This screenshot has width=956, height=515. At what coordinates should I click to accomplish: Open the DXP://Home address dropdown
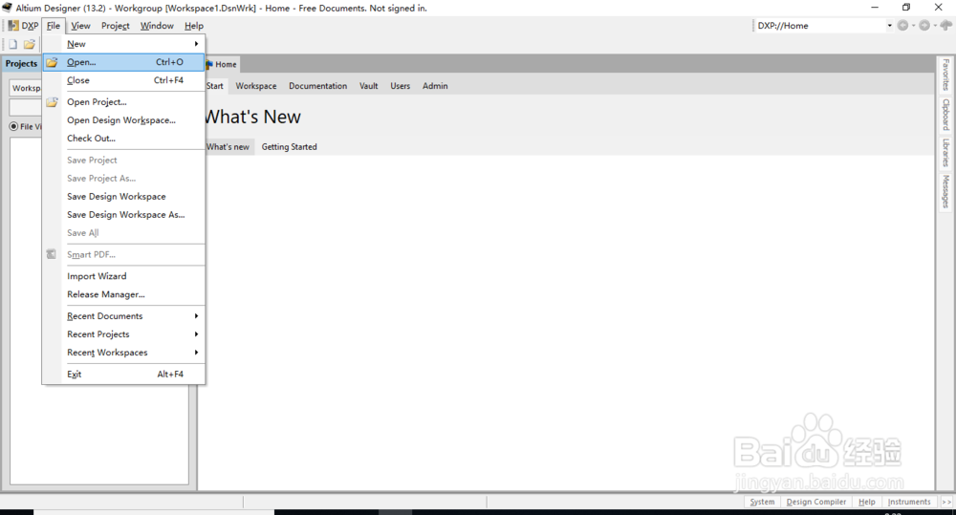889,26
